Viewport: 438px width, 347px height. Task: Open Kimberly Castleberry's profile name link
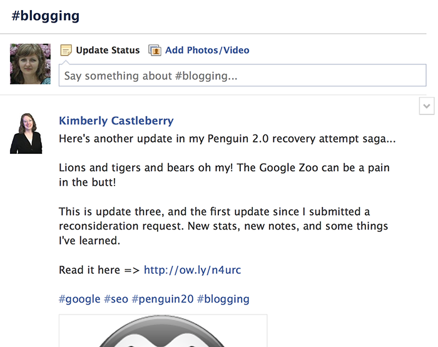click(116, 121)
